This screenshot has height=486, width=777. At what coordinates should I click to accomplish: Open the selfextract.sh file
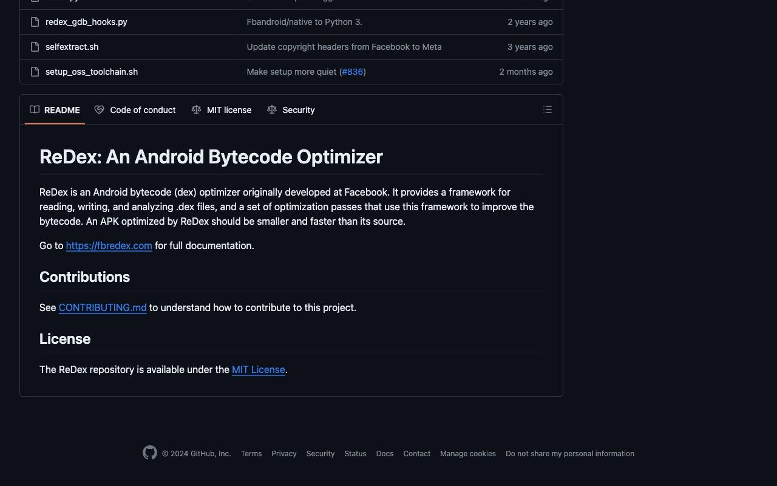(72, 47)
